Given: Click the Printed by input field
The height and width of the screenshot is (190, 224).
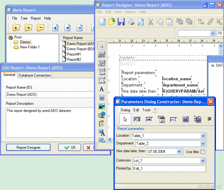Looking at the screenshot, I should click(168, 169).
